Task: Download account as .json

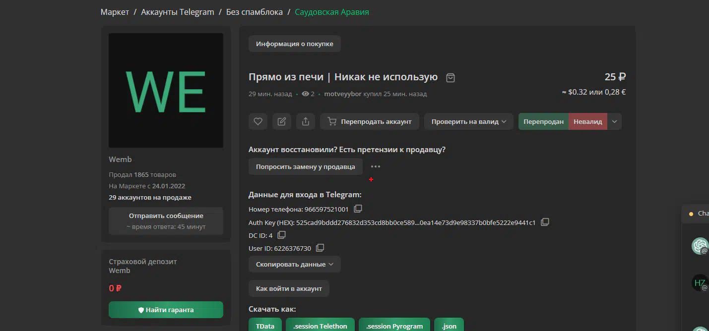Action: tap(449, 326)
